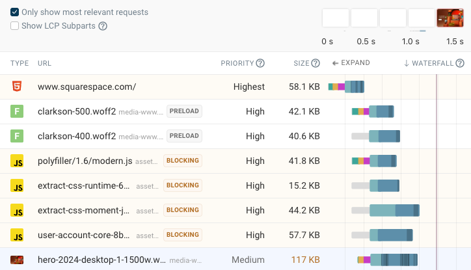Open extract-css-moment request details
The image size is (471, 270).
pos(83,210)
